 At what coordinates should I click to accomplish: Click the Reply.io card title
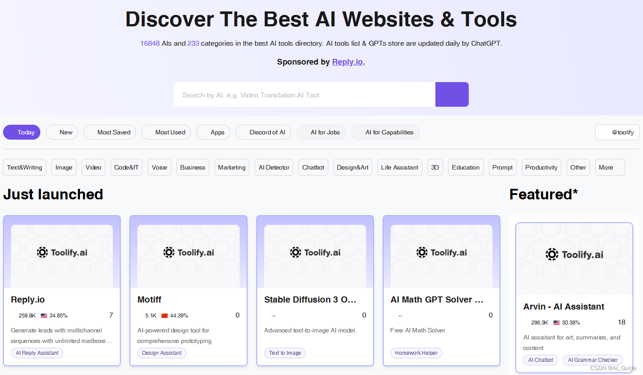28,299
